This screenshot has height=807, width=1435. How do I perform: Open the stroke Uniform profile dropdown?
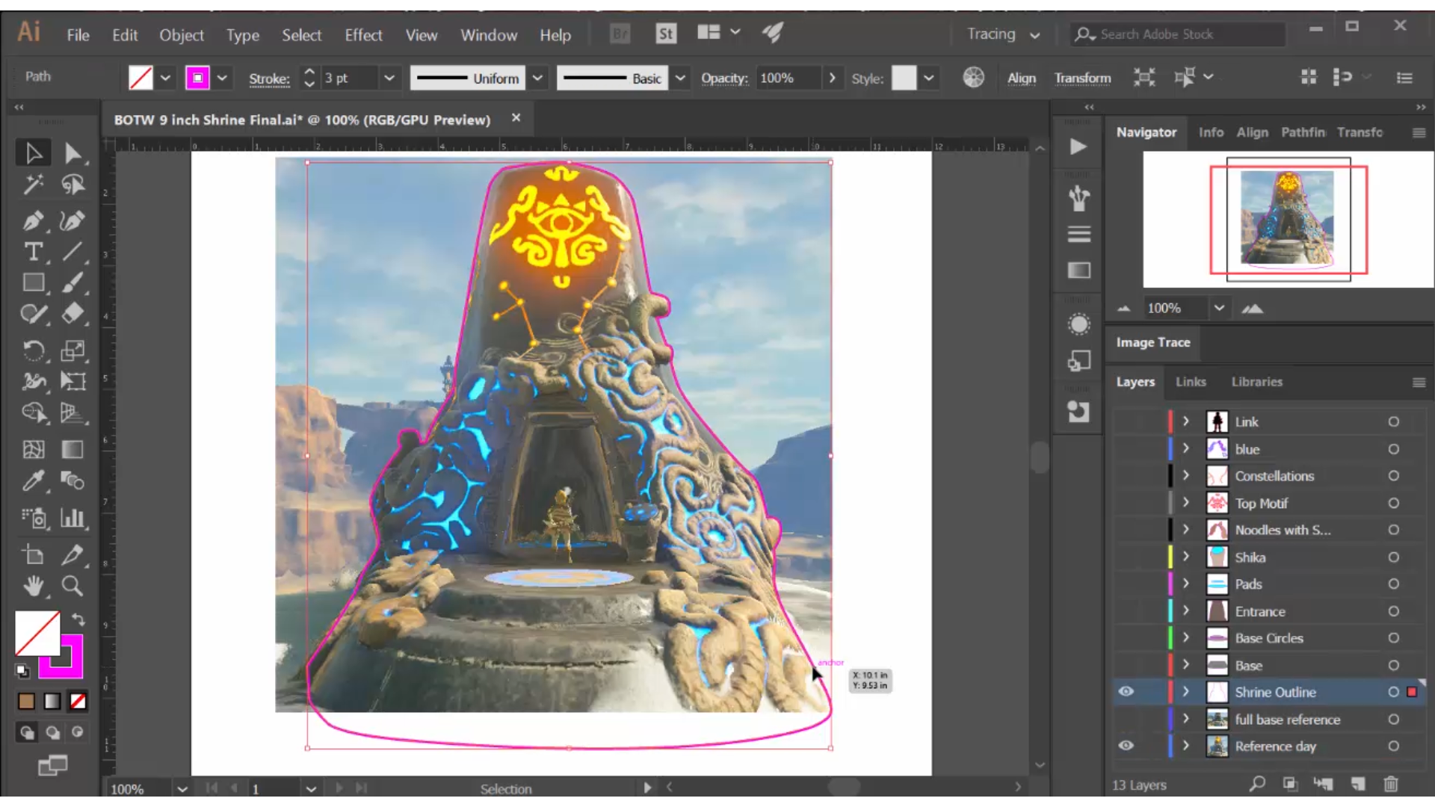pyautogui.click(x=537, y=78)
